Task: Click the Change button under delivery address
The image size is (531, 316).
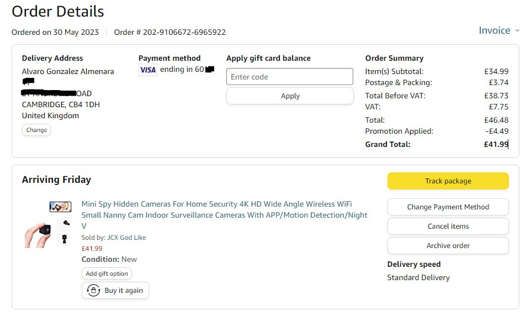Action: pos(36,130)
